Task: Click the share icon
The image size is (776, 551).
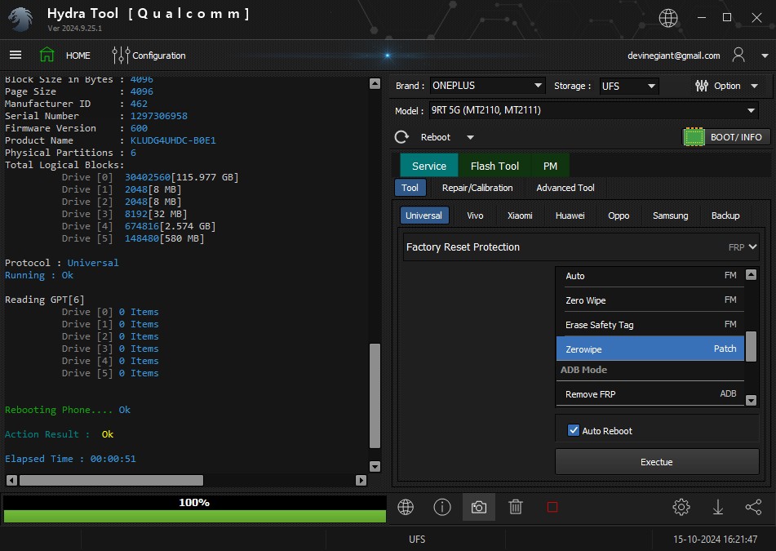Action: coord(753,507)
